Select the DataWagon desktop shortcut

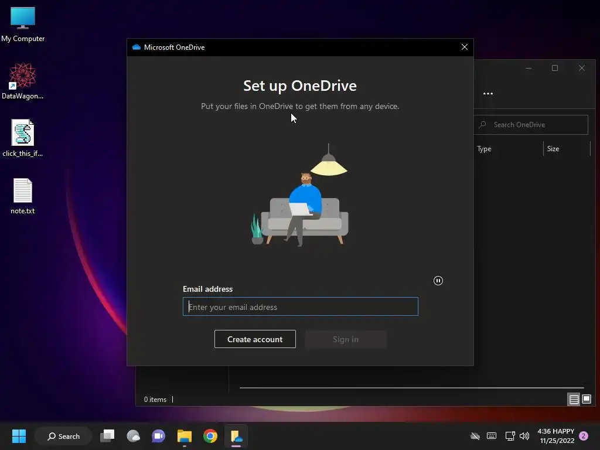pyautogui.click(x=23, y=81)
